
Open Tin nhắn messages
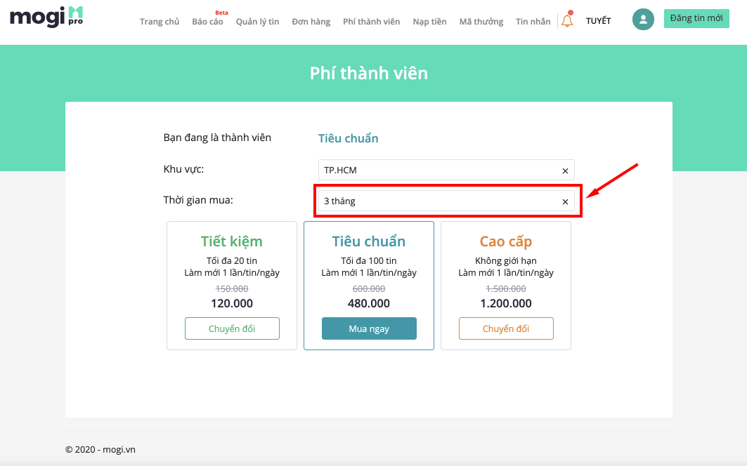[533, 22]
